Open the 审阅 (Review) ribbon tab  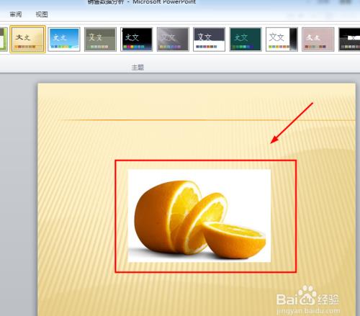point(16,14)
